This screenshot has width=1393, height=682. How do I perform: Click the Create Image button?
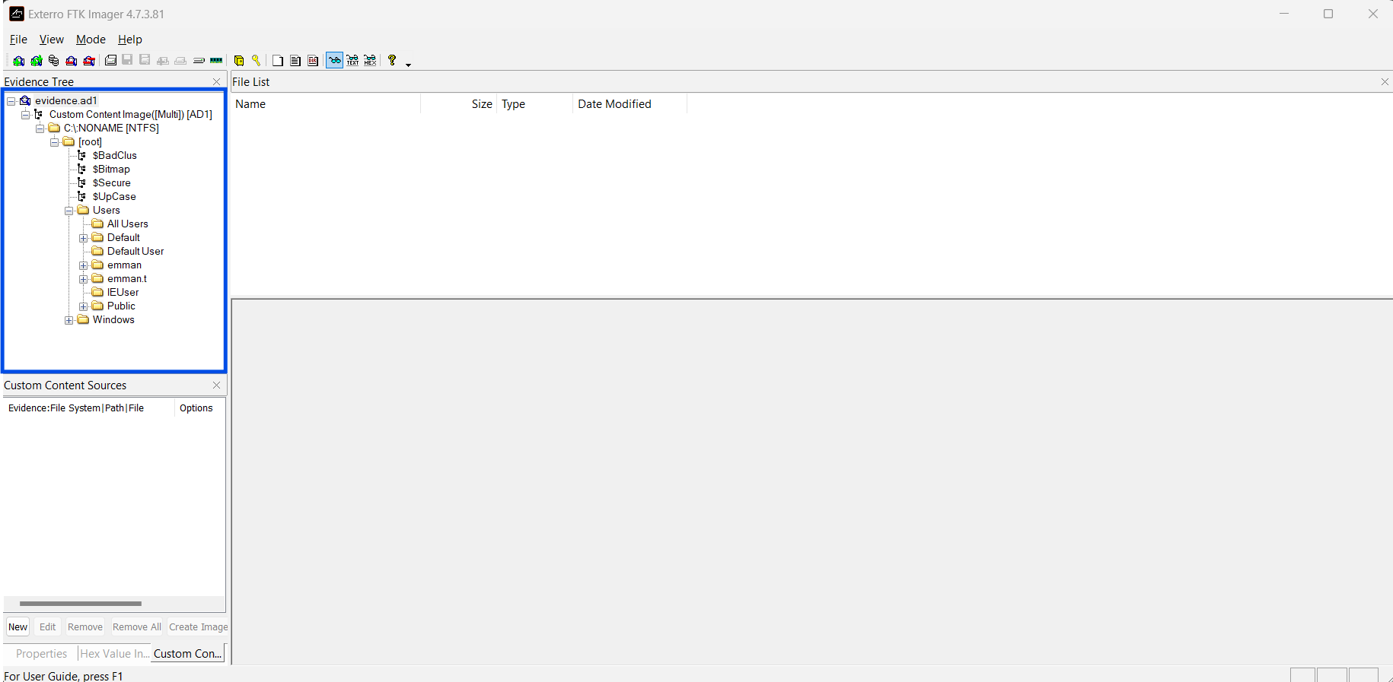[198, 627]
